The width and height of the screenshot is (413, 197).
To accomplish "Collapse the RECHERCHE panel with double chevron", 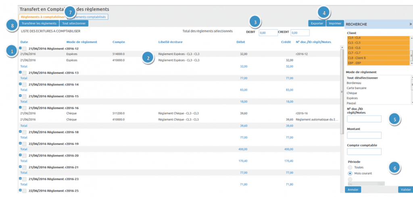I will tap(410, 24).
